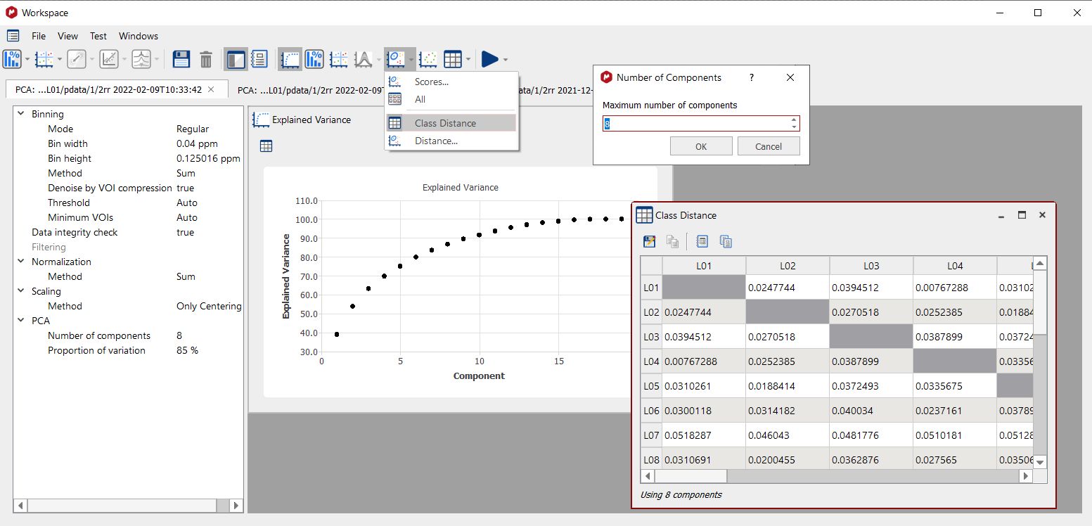Image resolution: width=1092 pixels, height=526 pixels.
Task: Click the Class Distance horizontal scrollbar right arrow
Action: [x=1026, y=476]
